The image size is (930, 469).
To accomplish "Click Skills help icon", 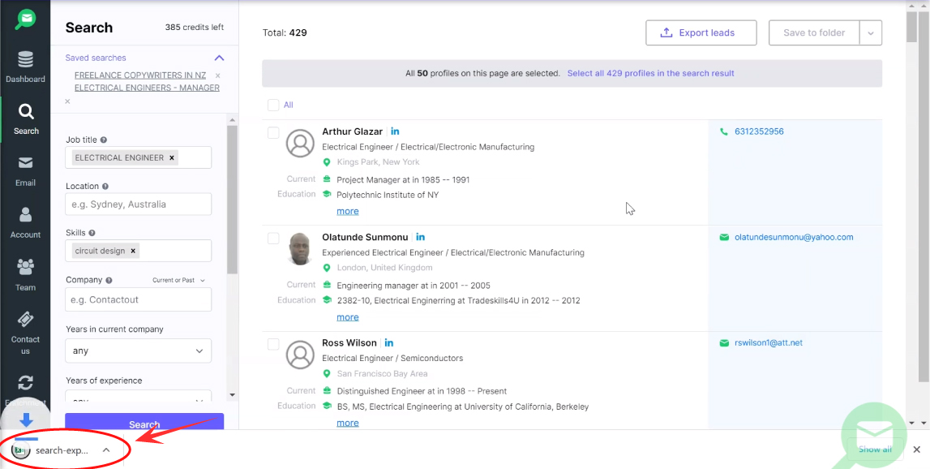I will click(x=92, y=234).
